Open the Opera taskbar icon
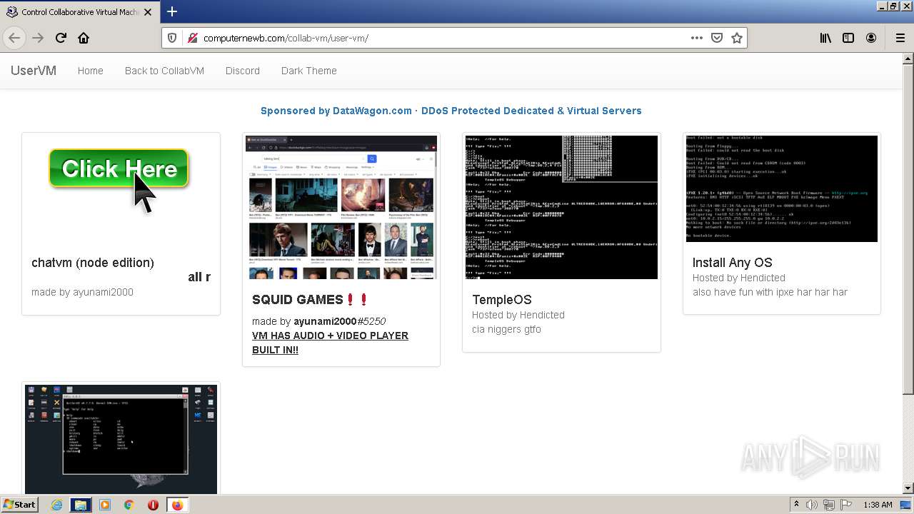The width and height of the screenshot is (914, 514). (153, 505)
